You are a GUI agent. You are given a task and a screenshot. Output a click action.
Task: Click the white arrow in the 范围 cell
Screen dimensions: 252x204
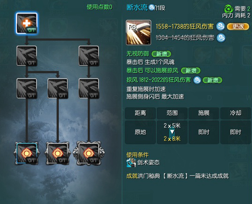click(172, 132)
